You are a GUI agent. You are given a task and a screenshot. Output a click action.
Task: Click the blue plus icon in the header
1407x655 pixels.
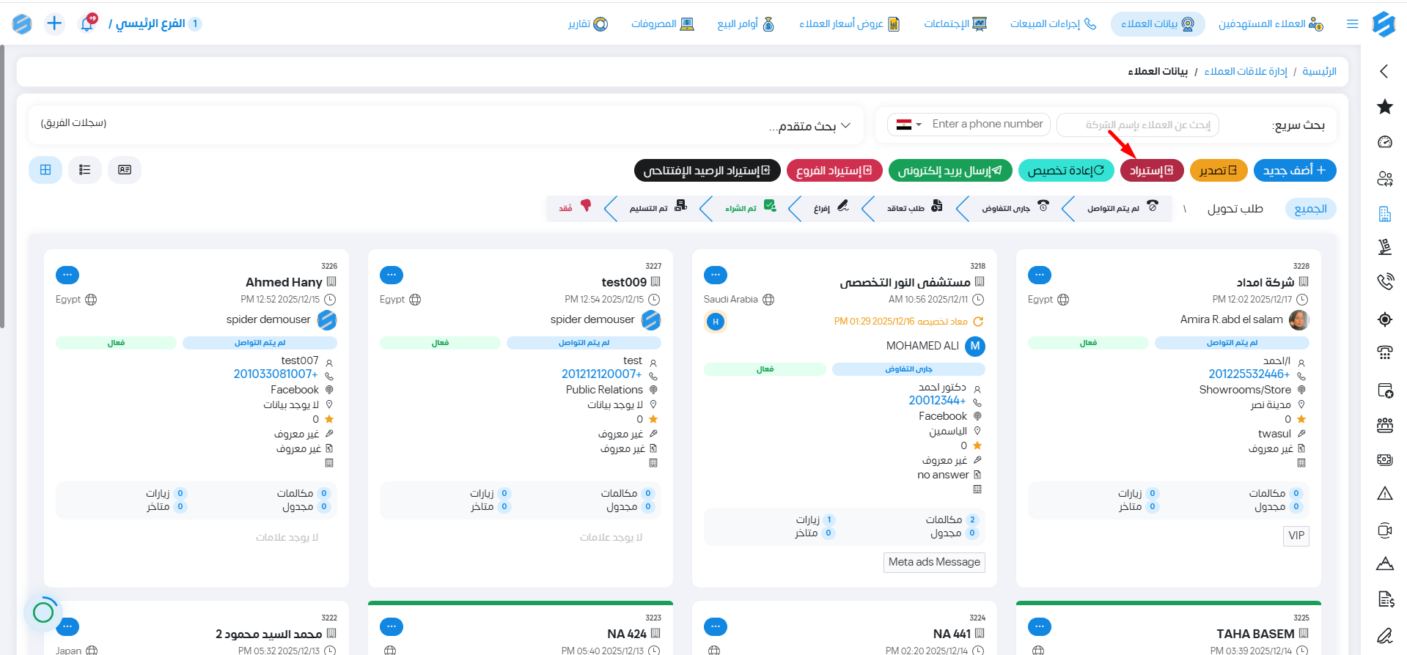click(54, 23)
